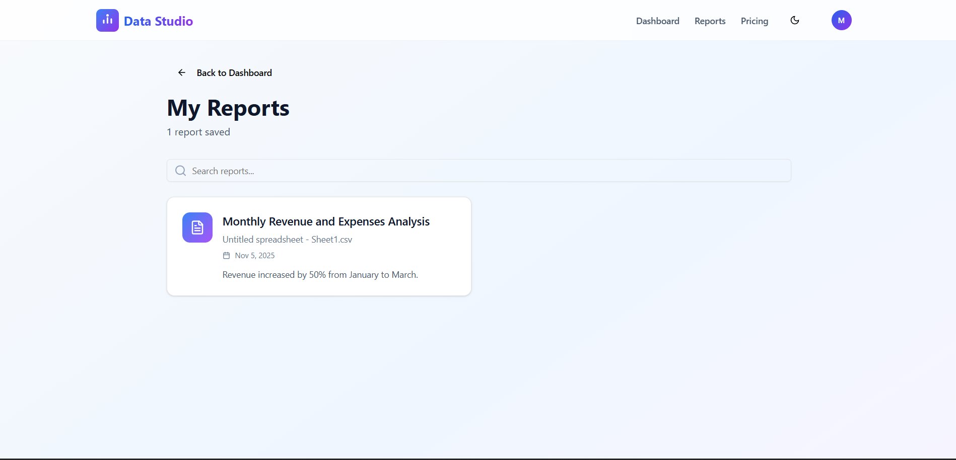The width and height of the screenshot is (956, 460).
Task: Open the Monthly Revenue and Expenses Analysis report
Action: 326,221
